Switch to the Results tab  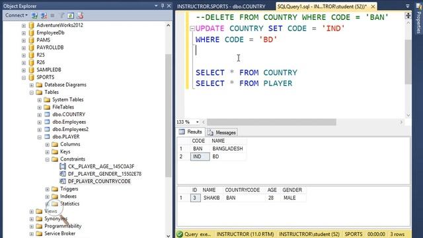pyautogui.click(x=190, y=132)
